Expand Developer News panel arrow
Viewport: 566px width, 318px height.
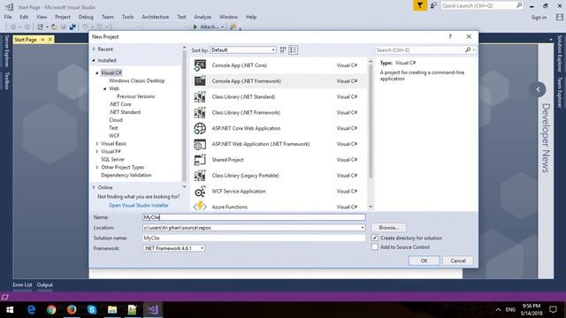[538, 89]
